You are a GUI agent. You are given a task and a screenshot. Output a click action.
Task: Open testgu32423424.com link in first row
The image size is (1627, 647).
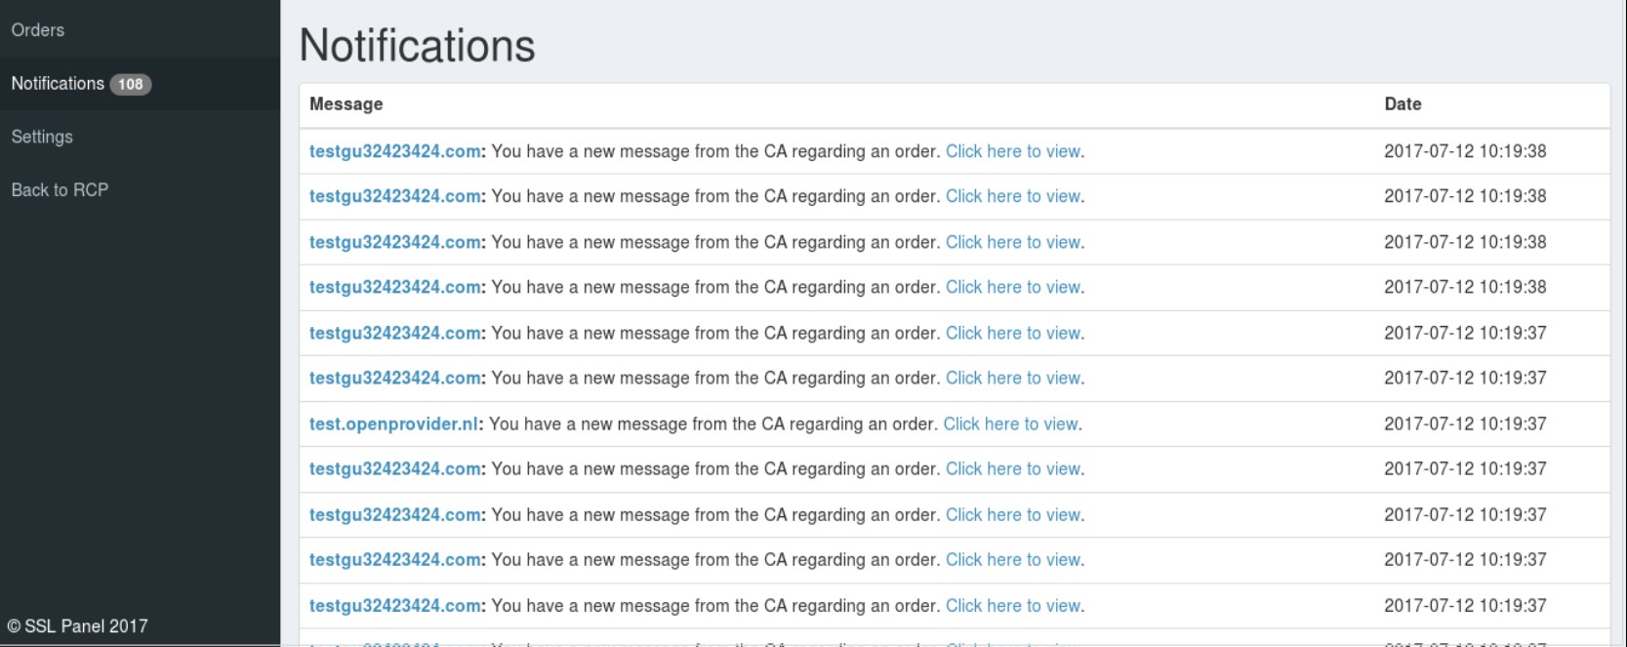pyautogui.click(x=395, y=151)
